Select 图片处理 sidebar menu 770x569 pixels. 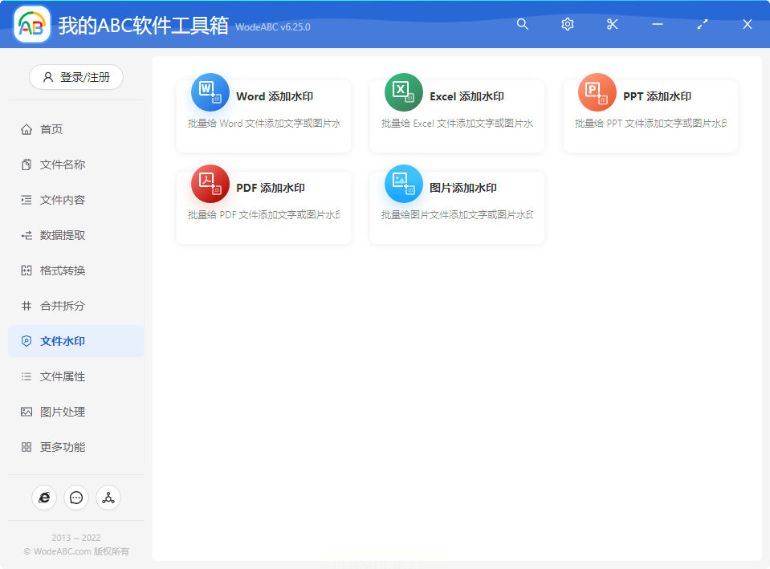coord(76,412)
